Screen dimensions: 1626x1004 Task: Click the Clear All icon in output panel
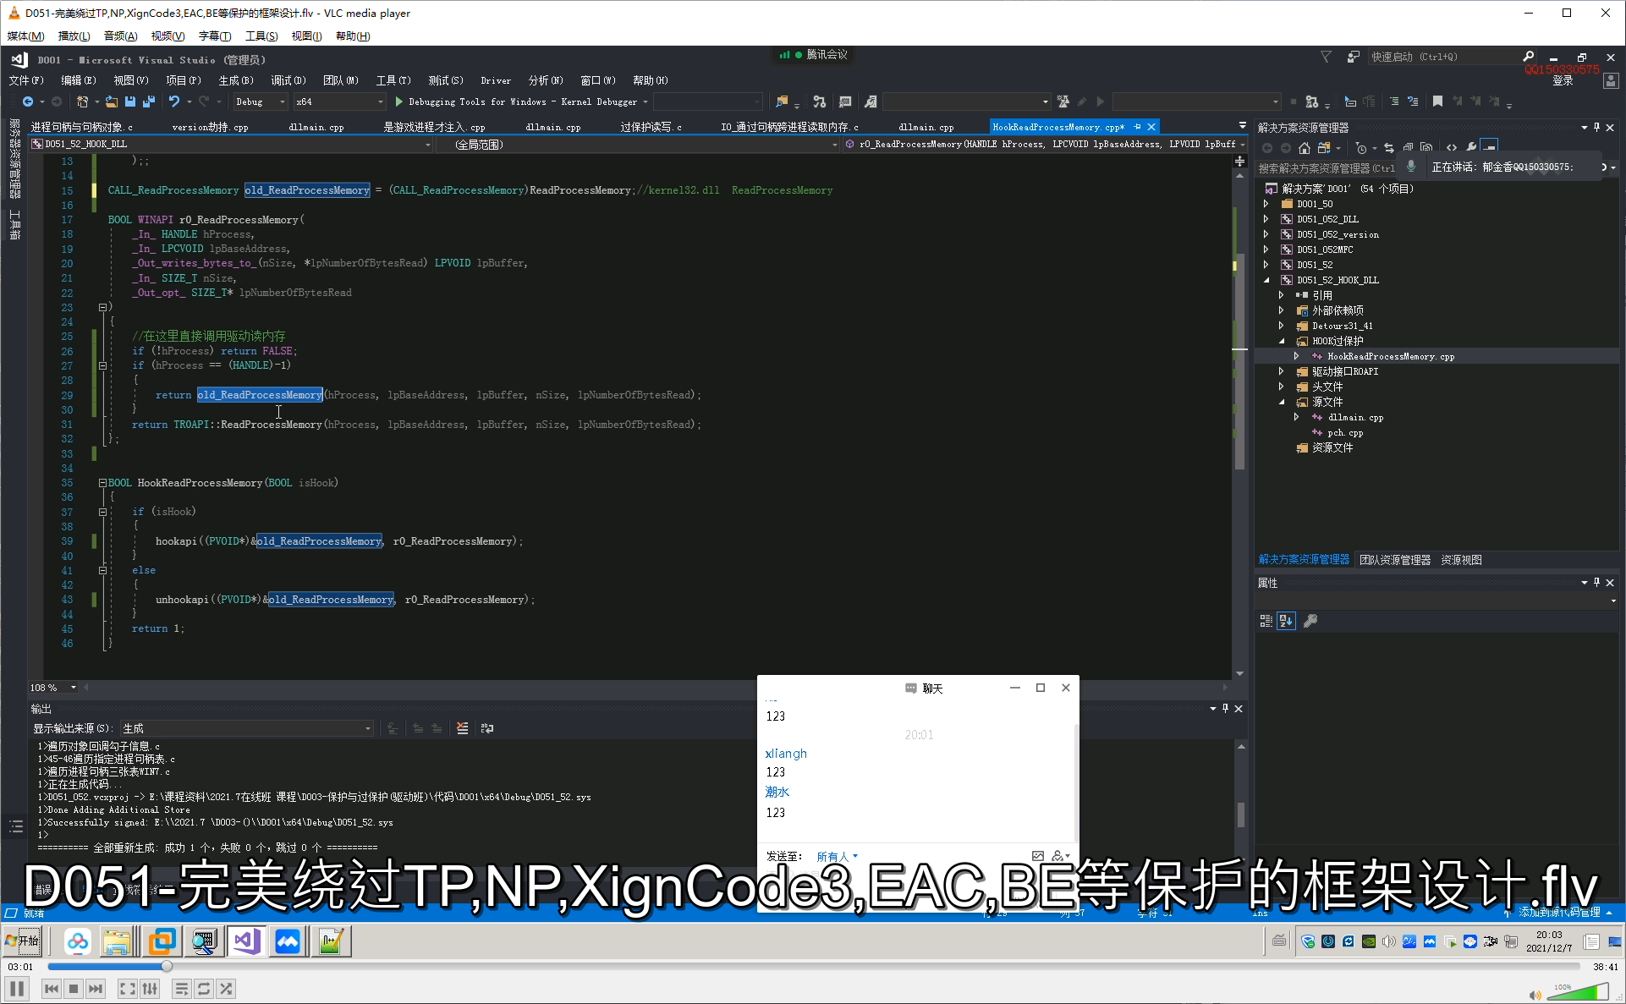463,728
